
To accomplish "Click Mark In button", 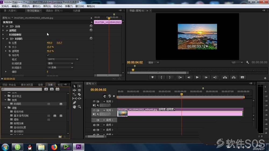I will coord(161,77).
